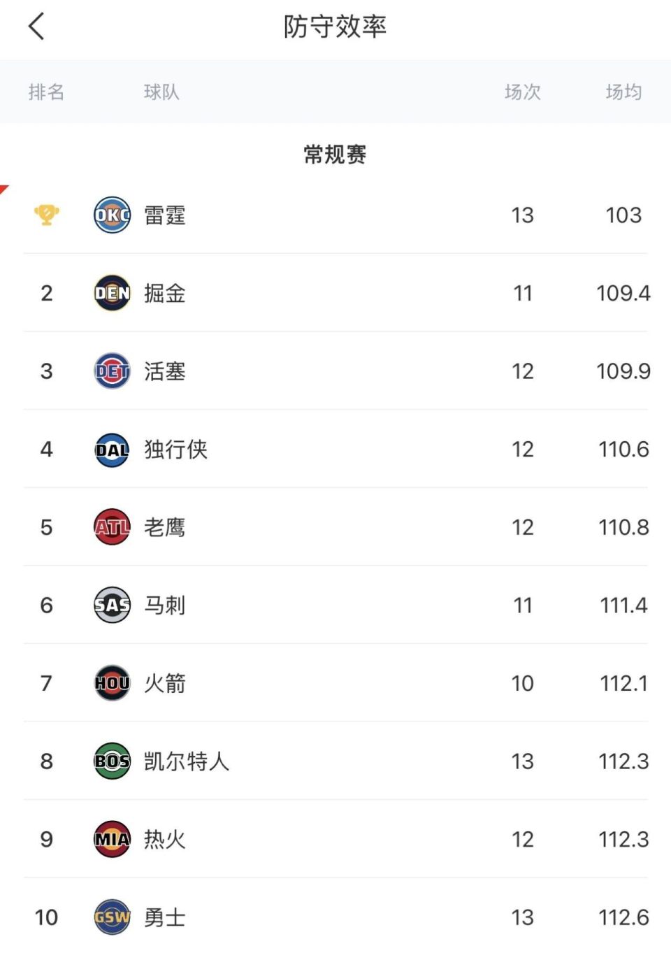Image resolution: width=671 pixels, height=953 pixels.
Task: Select the 常规赛 section label
Action: (x=335, y=155)
